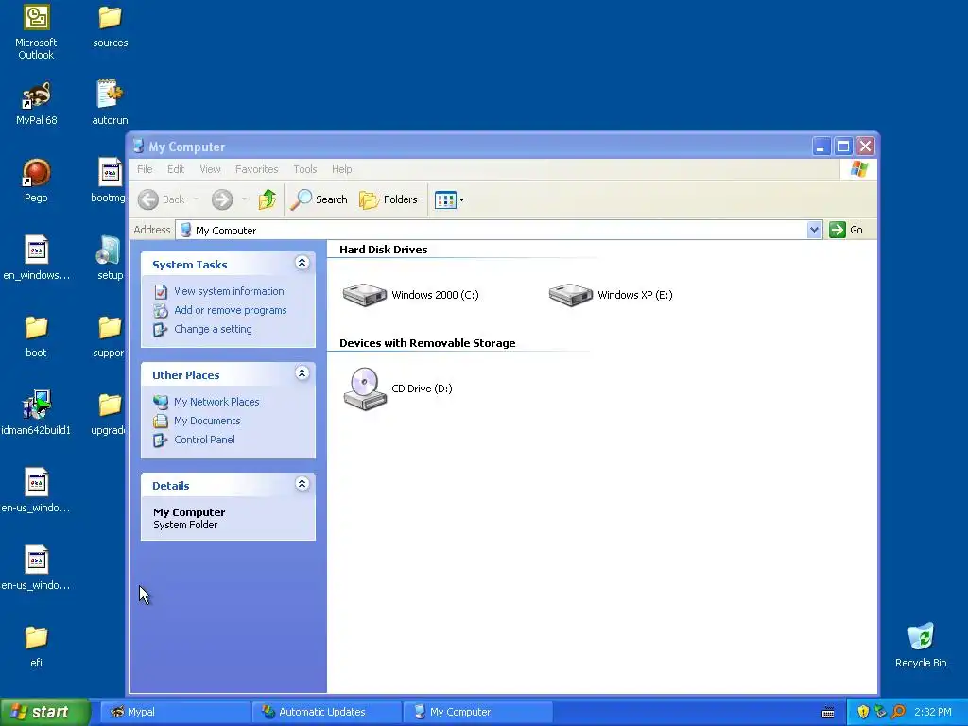Select the autorun file icon
This screenshot has width=968, height=726.
[110, 95]
